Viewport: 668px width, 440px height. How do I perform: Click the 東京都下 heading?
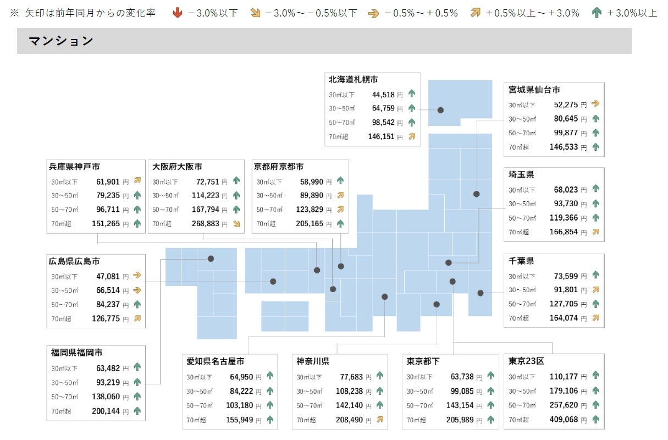pyautogui.click(x=423, y=361)
